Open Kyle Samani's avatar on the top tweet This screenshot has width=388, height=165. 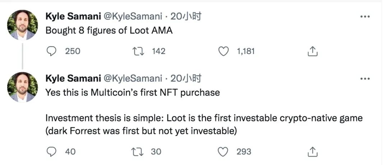point(23,24)
